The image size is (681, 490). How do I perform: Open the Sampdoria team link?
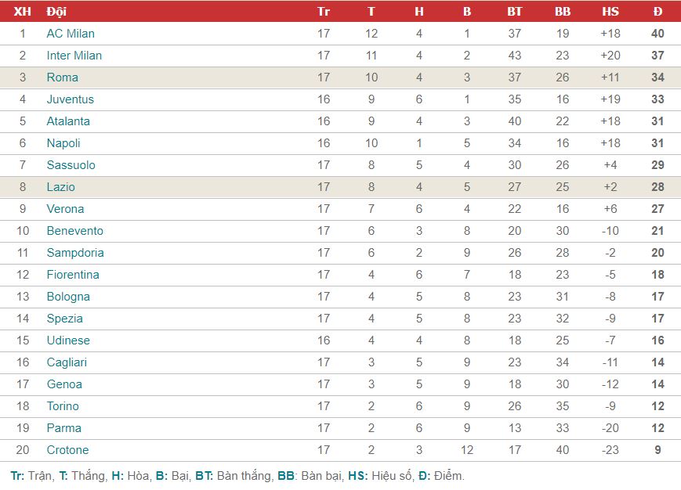tap(75, 252)
